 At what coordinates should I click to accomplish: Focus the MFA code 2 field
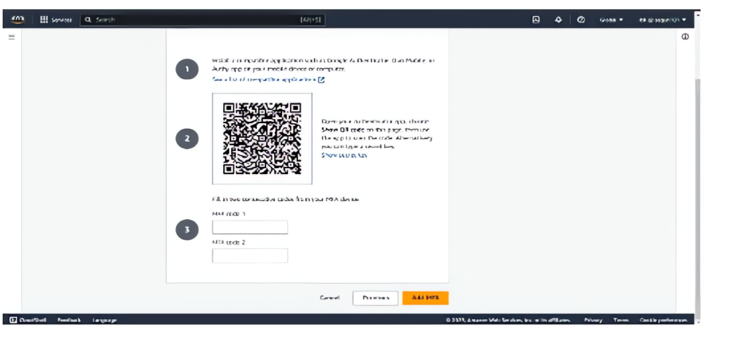(250, 256)
